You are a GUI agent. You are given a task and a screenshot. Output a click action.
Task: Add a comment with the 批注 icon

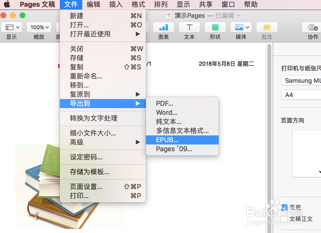(266, 27)
